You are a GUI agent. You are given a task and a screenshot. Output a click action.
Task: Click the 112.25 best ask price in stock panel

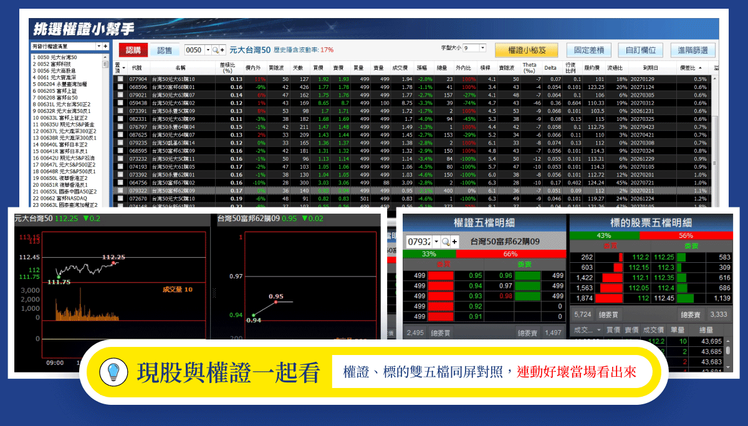tap(664, 257)
